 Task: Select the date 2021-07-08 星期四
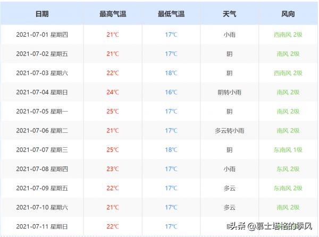click(x=42, y=169)
